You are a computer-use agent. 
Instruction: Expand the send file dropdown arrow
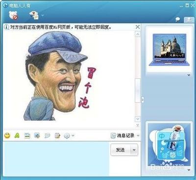(x=43, y=15)
